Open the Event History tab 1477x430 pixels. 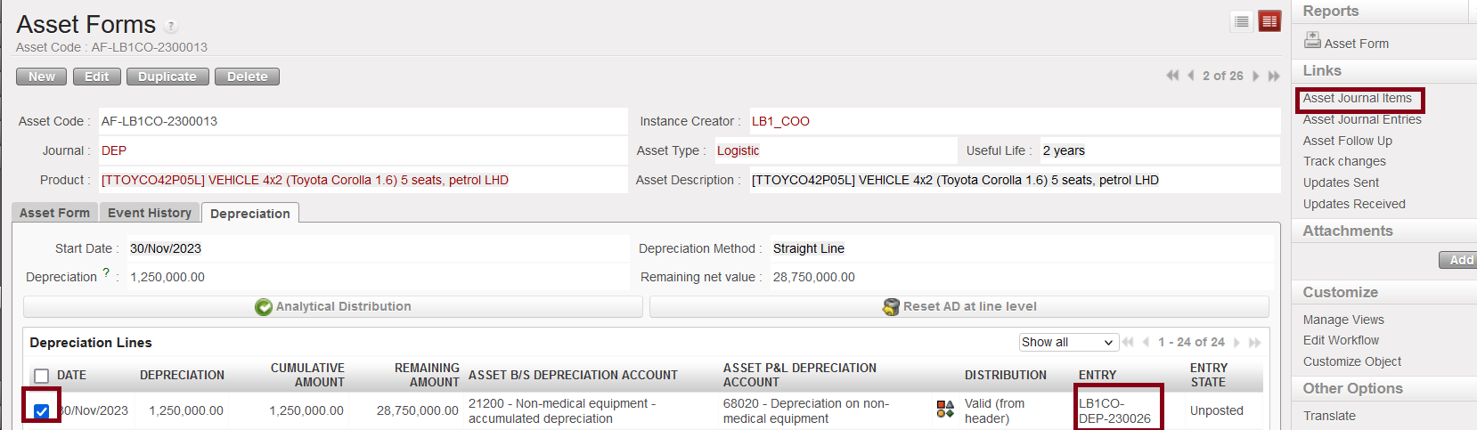point(150,213)
